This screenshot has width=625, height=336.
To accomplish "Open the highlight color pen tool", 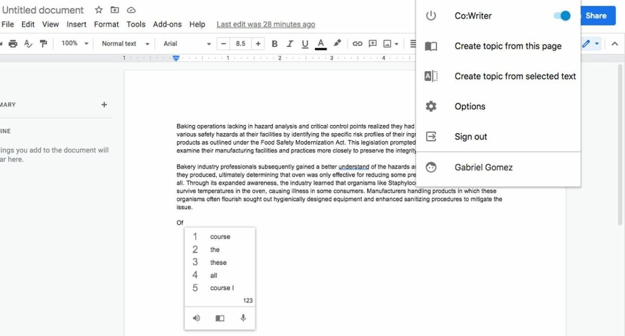I will [337, 43].
